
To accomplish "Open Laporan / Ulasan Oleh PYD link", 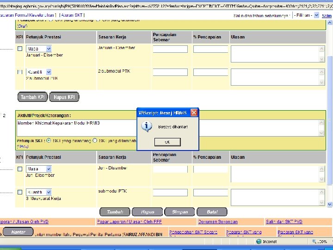I will 24,222.
